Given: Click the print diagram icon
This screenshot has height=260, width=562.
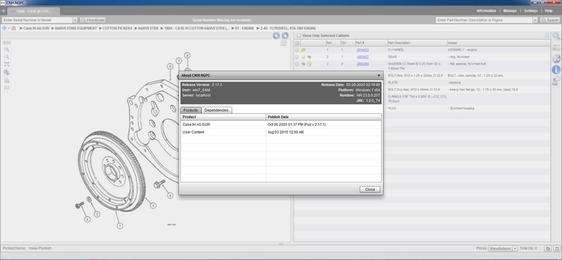Looking at the screenshot, I should (x=6, y=80).
